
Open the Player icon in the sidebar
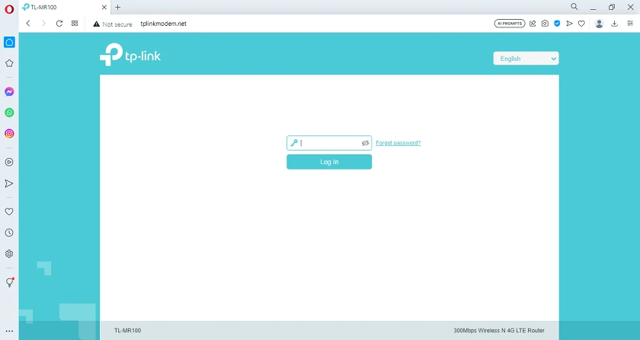tap(9, 162)
